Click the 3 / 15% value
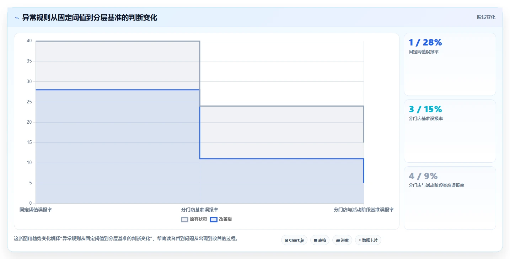510x259 pixels. click(425, 109)
